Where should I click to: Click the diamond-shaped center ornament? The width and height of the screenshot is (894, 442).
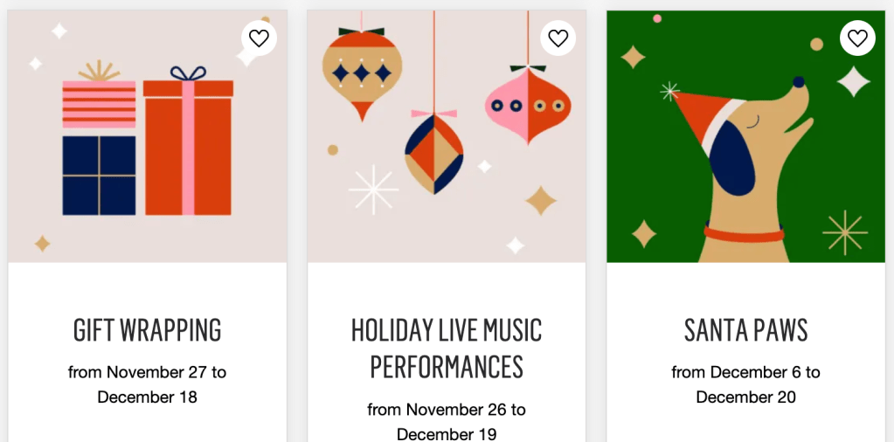click(x=433, y=154)
